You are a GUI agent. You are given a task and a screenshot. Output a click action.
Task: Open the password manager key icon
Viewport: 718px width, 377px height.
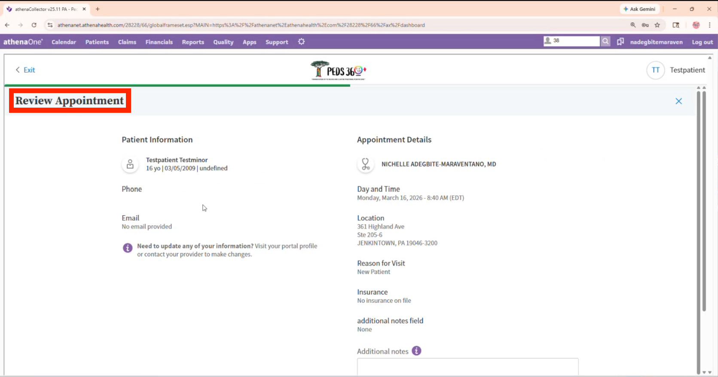[x=645, y=25]
